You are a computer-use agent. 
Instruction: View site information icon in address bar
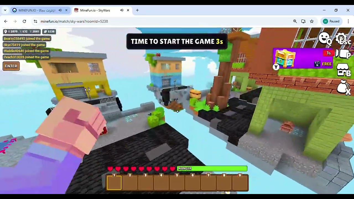click(35, 21)
